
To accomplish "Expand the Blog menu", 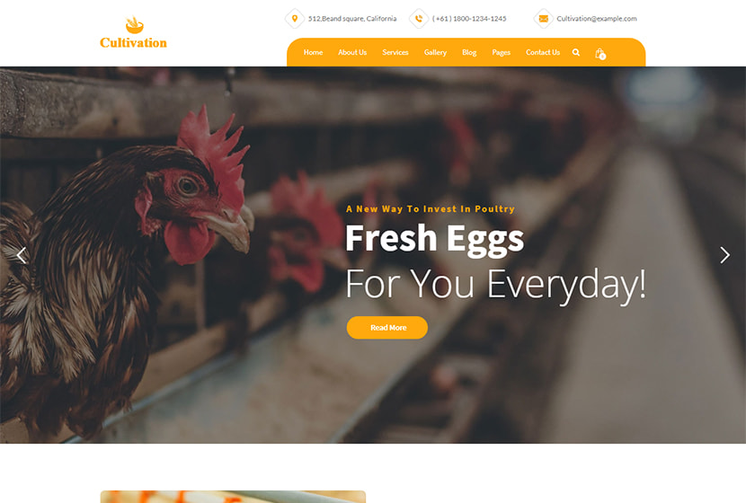I will coord(469,52).
